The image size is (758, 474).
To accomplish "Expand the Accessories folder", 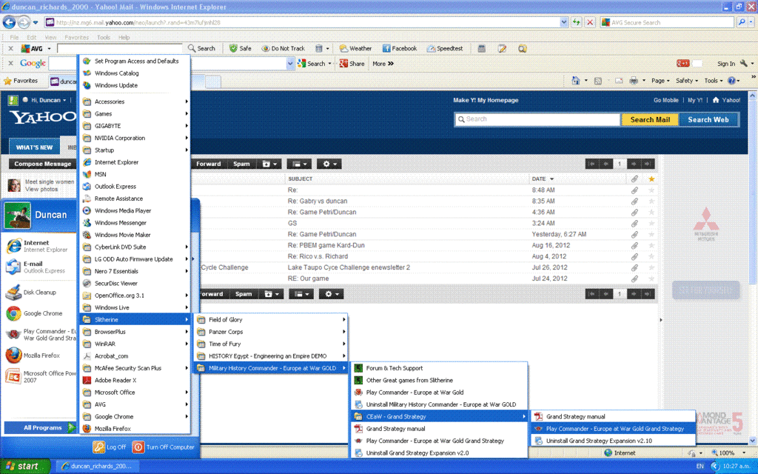I will [135, 101].
